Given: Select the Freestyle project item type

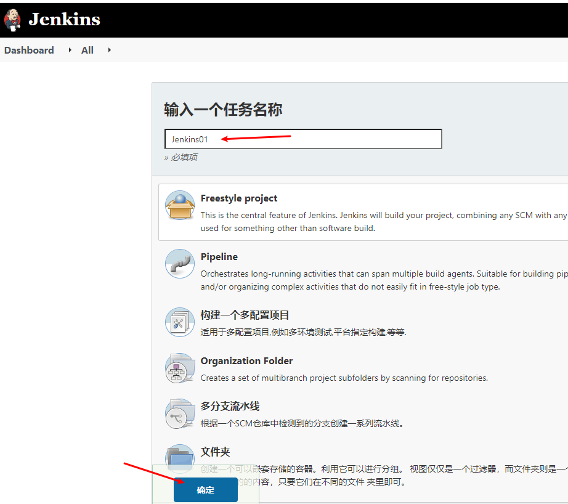Looking at the screenshot, I should (x=239, y=198).
